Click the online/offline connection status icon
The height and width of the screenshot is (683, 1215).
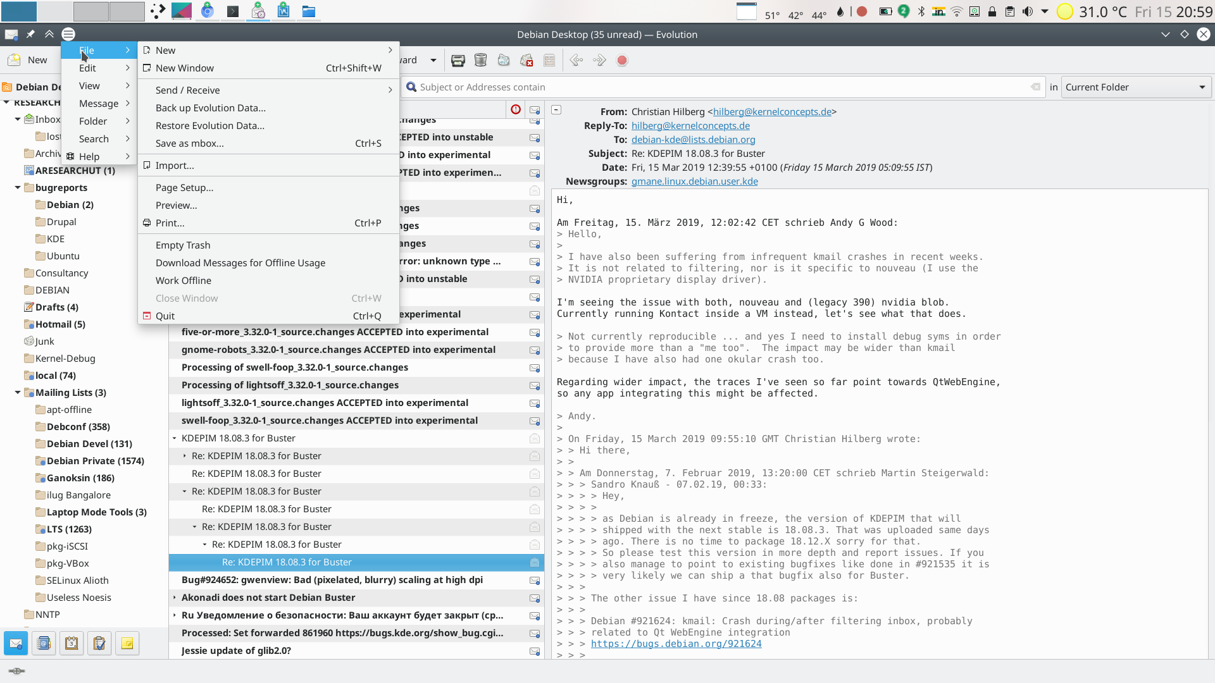17,671
